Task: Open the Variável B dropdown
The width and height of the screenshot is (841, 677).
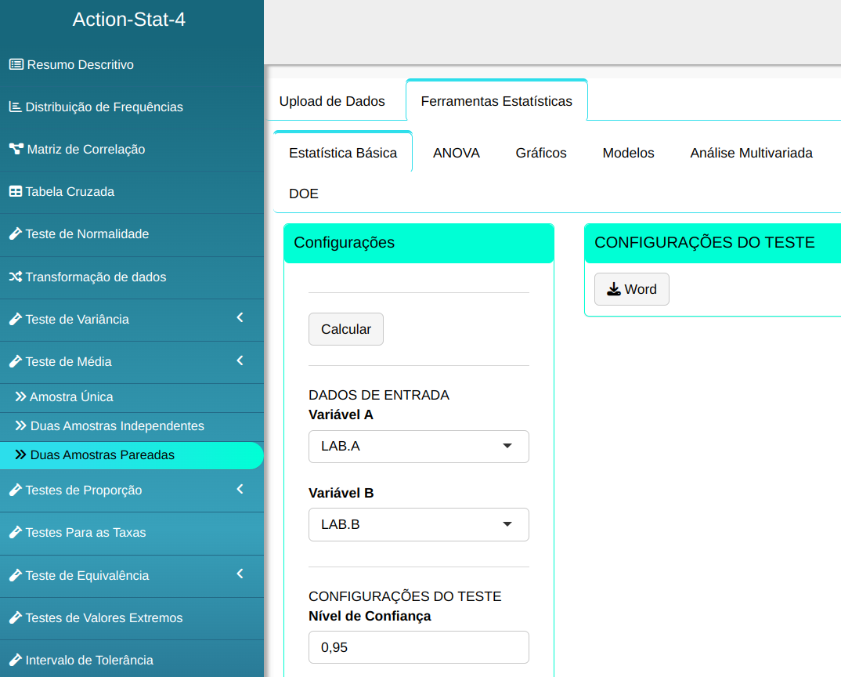Action: (x=418, y=524)
